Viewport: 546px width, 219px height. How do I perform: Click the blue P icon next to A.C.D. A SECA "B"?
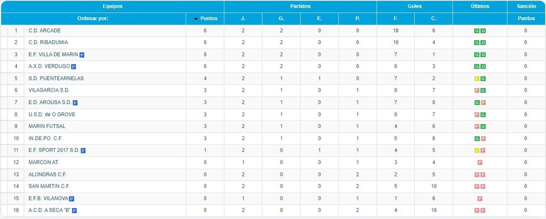click(x=74, y=210)
